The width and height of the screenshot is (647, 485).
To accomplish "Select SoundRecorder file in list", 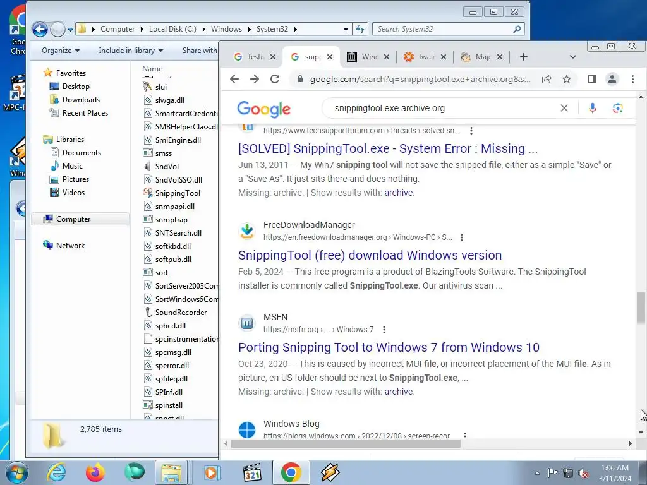I will click(x=181, y=312).
